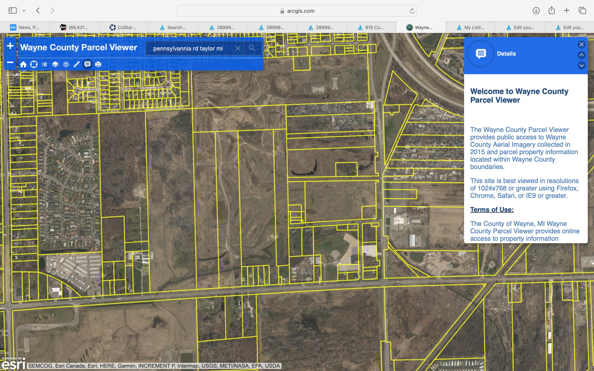Click the magnifying glass search button
Image resolution: width=594 pixels, height=371 pixels.
[x=252, y=48]
